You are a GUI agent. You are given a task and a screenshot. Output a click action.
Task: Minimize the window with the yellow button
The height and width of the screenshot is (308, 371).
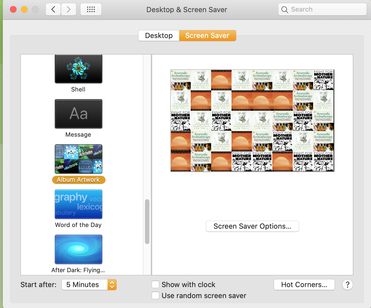click(x=24, y=10)
